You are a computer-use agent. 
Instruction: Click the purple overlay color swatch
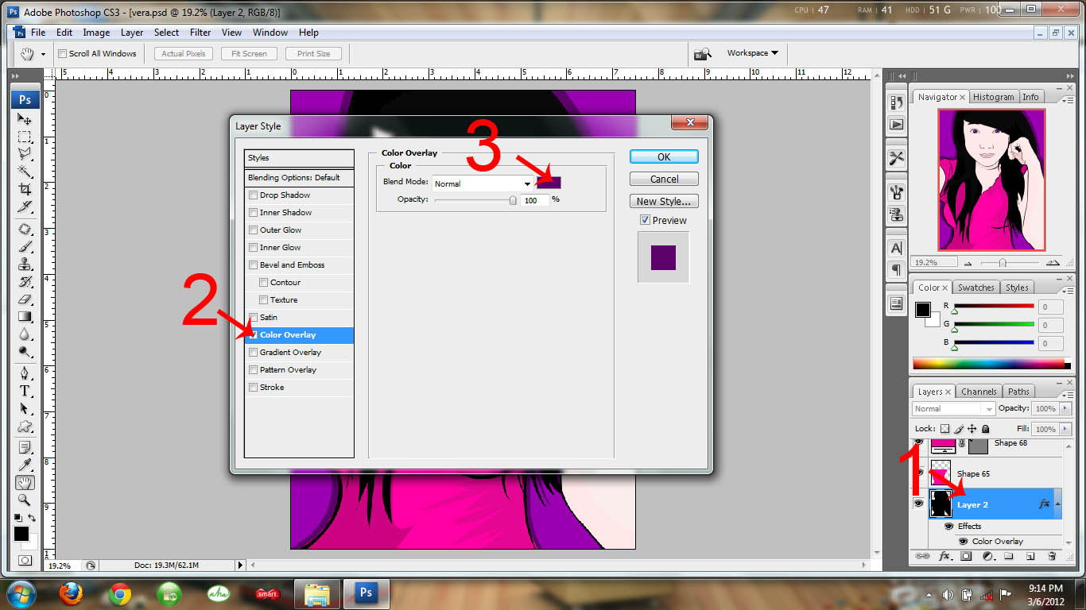coord(549,183)
